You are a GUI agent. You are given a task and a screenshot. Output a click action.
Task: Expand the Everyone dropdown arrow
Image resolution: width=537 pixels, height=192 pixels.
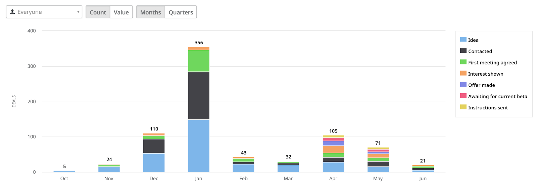(x=78, y=12)
